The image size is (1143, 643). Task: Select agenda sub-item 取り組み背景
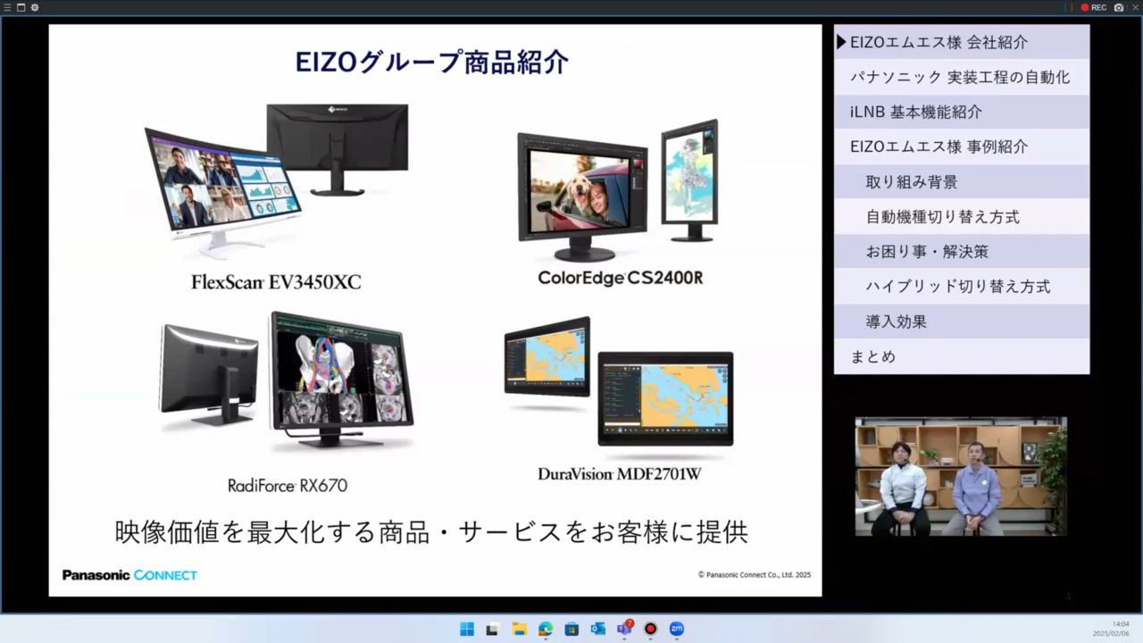point(962,181)
